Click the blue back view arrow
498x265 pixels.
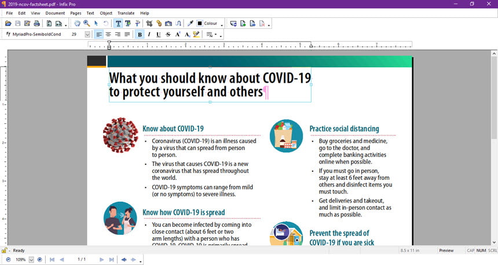coord(124,260)
